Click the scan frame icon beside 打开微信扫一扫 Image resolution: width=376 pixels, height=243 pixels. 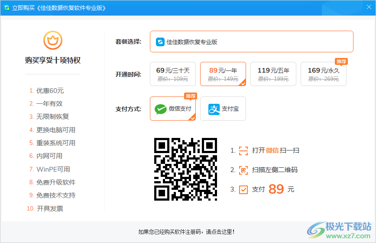tap(243, 151)
